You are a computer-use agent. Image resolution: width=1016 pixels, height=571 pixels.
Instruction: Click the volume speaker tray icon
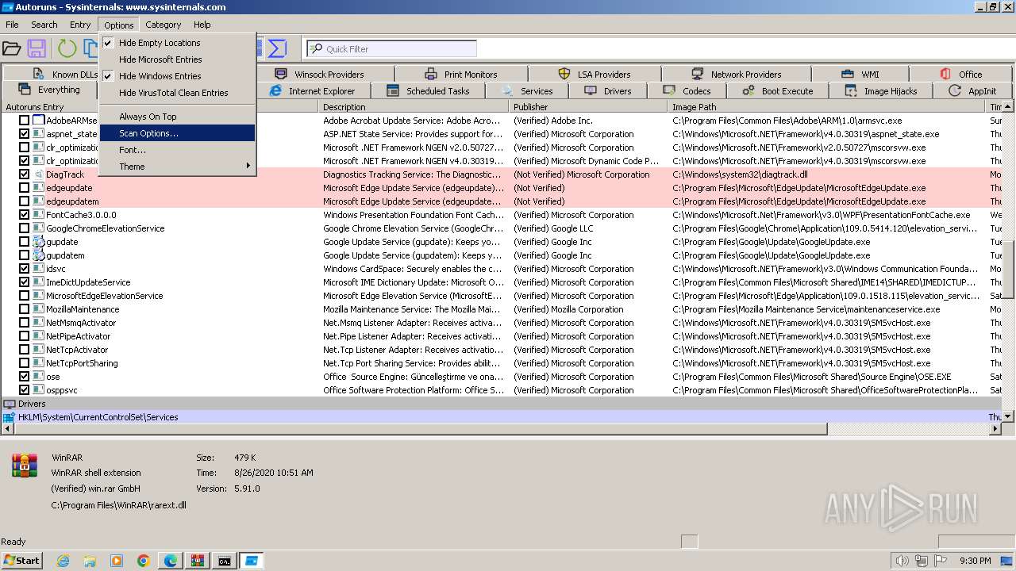tap(902, 561)
